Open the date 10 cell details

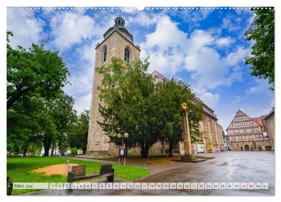click(116, 186)
